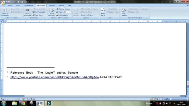Click Update Table in the Table of Contents group

pyautogui.click(x=16, y=12)
